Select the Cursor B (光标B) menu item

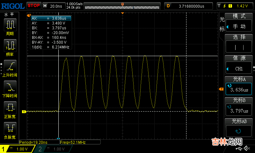pyautogui.click(x=239, y=107)
